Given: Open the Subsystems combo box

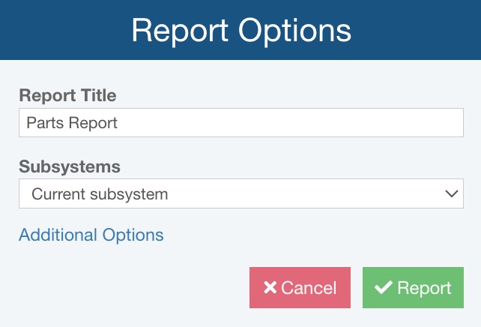Looking at the screenshot, I should (x=240, y=193).
